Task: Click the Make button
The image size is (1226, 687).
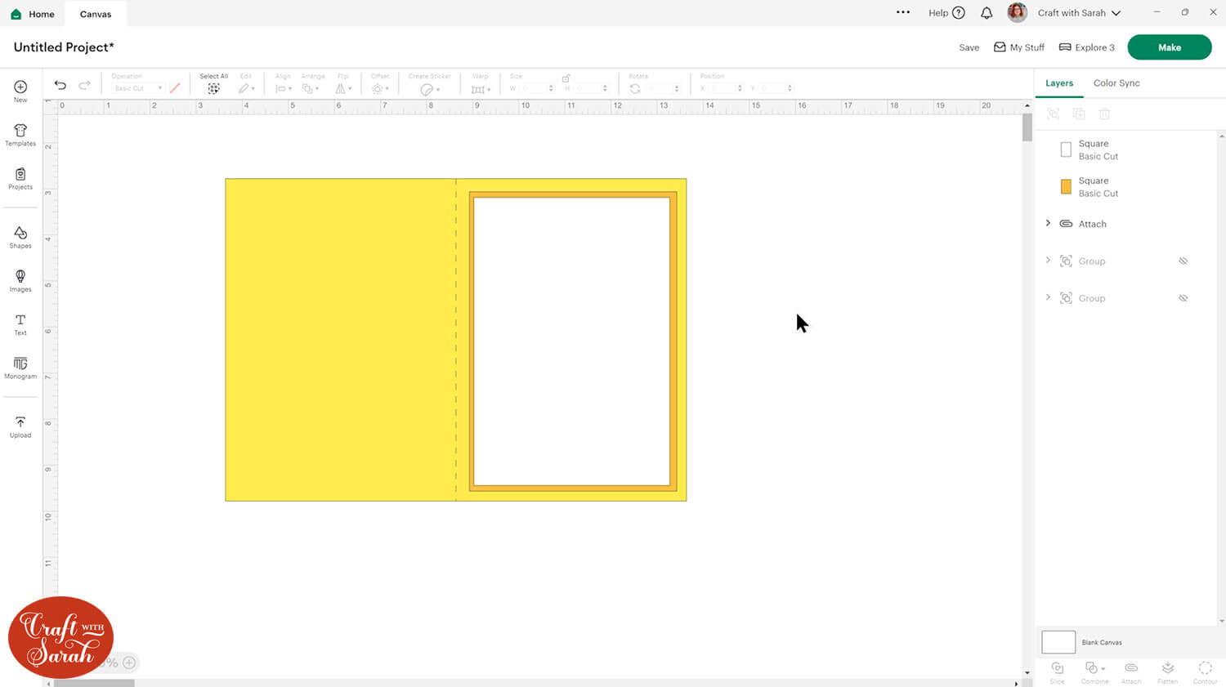Action: pyautogui.click(x=1170, y=47)
